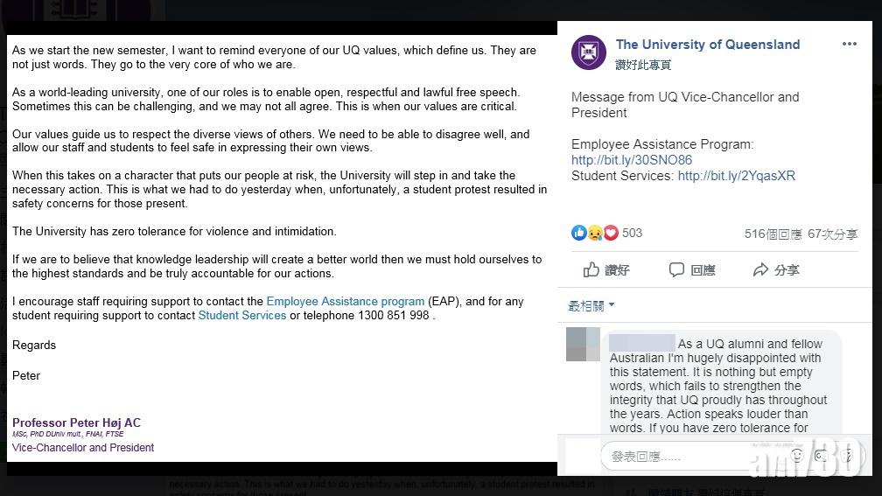Click the Student Services link in letter

[x=241, y=315]
